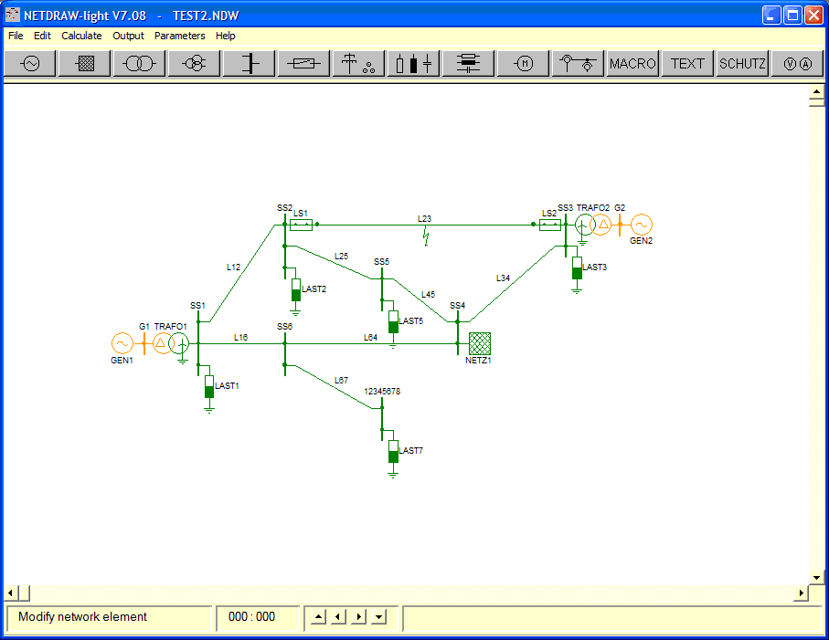Click the horizontal scrollbar right arrow

coord(801,593)
